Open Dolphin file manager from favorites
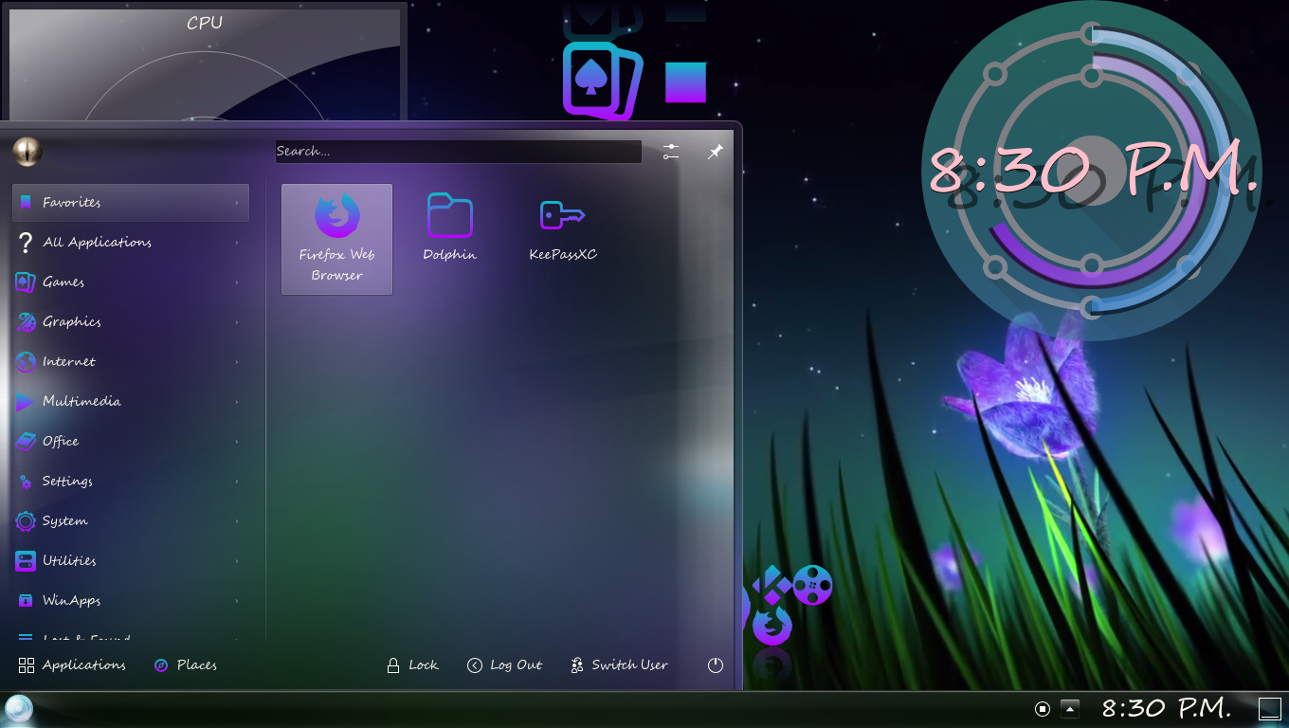The width and height of the screenshot is (1289, 728). tap(450, 228)
